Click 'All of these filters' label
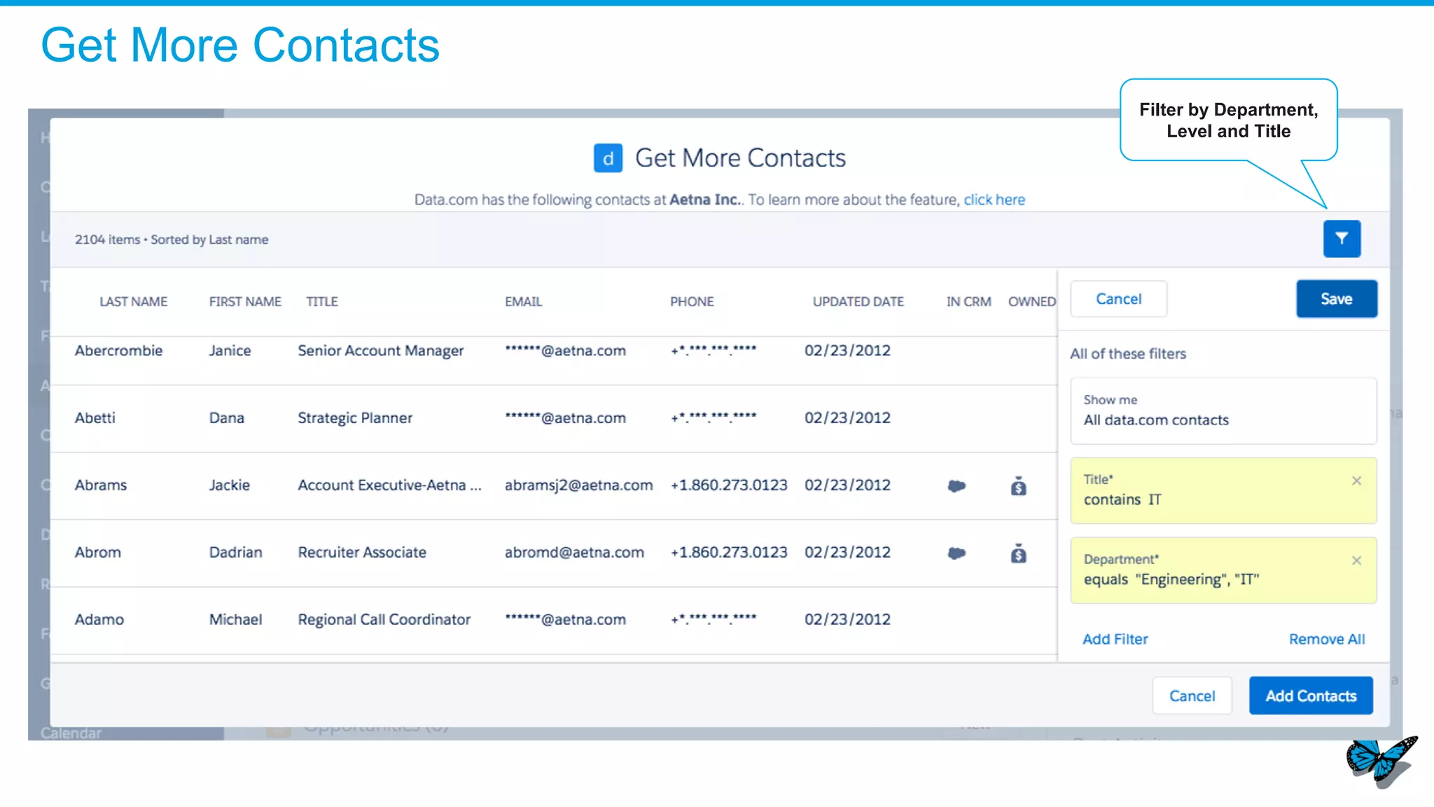 click(x=1128, y=354)
